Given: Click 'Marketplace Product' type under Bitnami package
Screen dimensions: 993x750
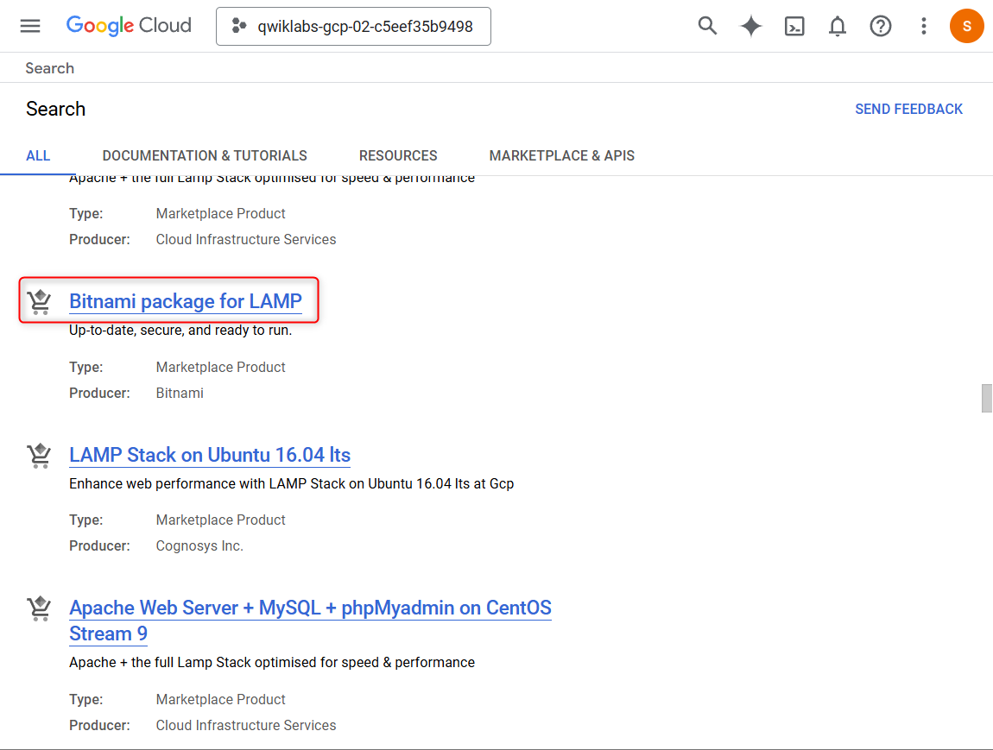Looking at the screenshot, I should tap(220, 367).
